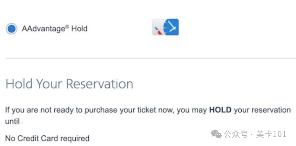Click the WeChat logo watermark
The height and width of the screenshot is (146, 296).
coord(216,134)
